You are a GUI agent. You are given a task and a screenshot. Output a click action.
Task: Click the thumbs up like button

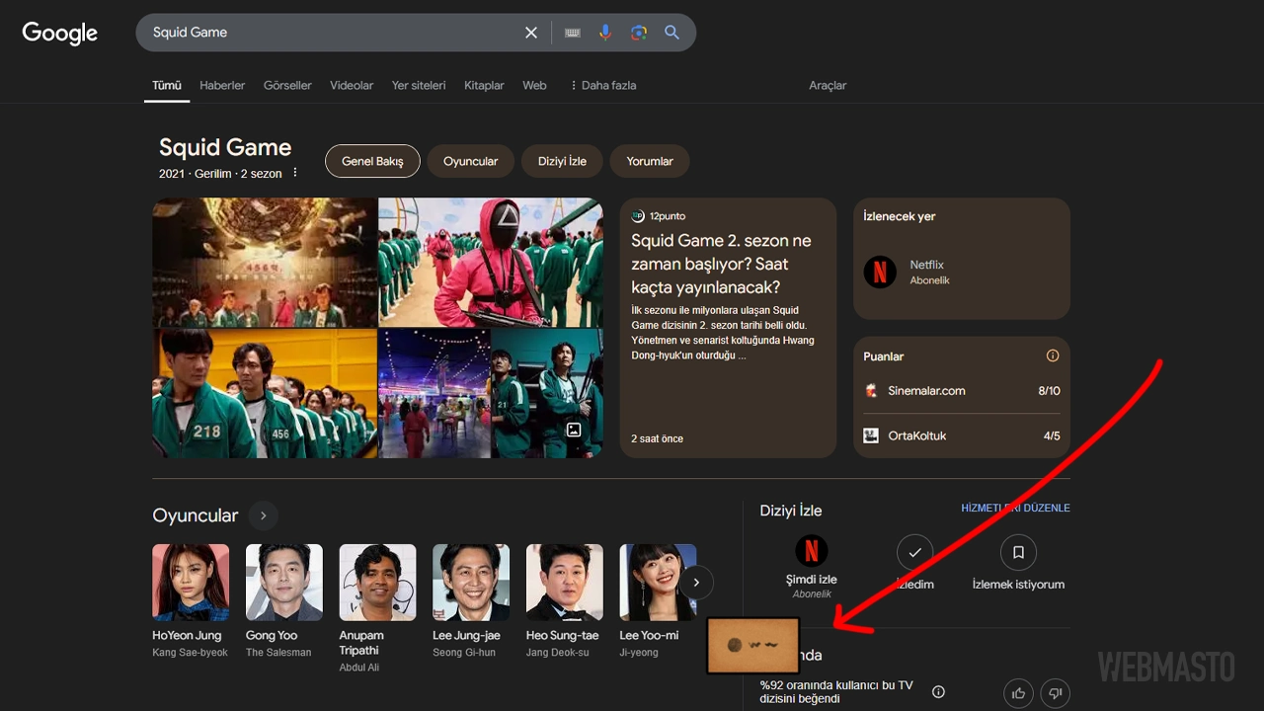click(1018, 693)
